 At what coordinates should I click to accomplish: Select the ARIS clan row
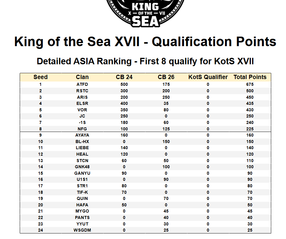click(145, 97)
